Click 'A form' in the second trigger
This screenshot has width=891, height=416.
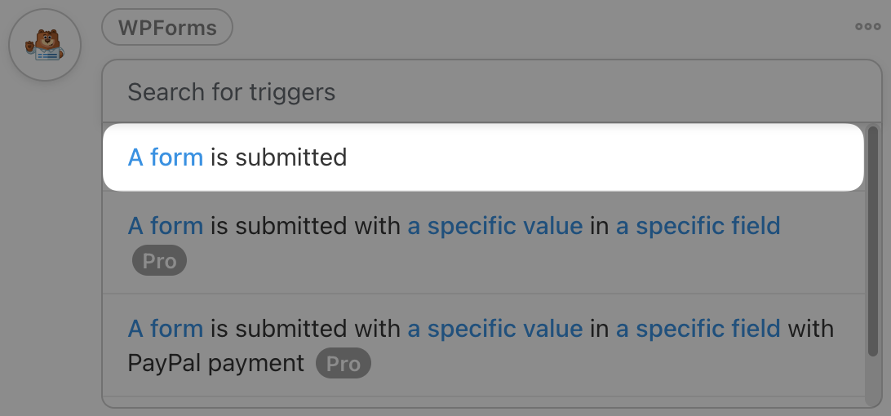coord(166,225)
